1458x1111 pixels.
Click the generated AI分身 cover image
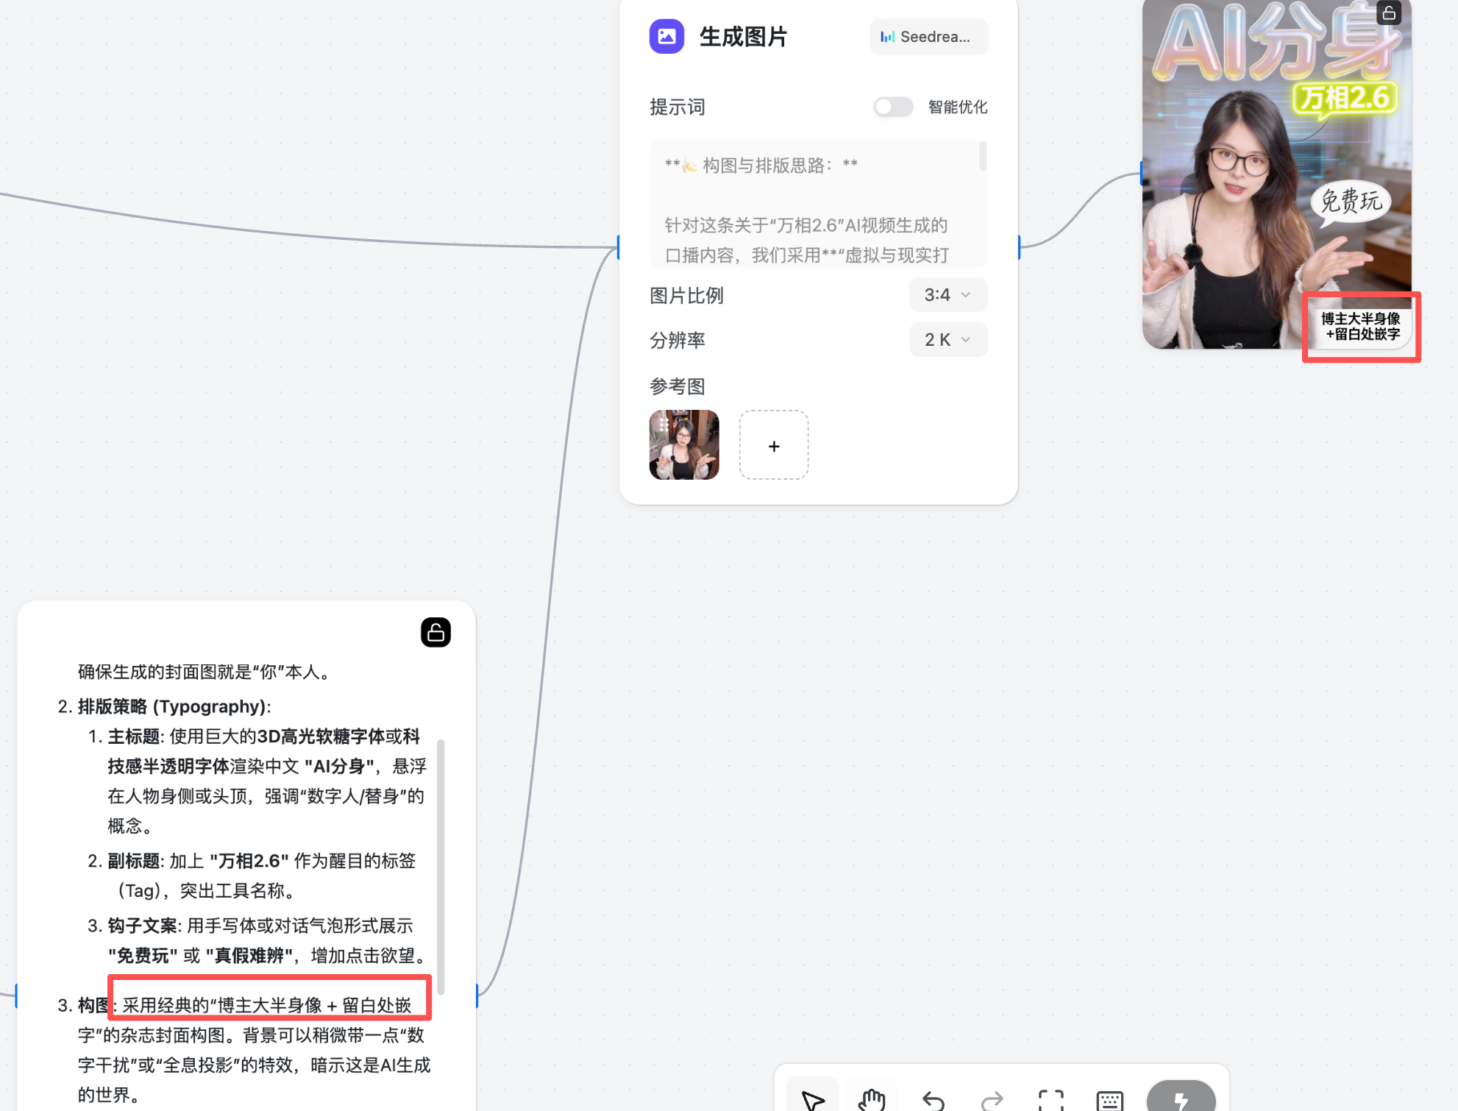pos(1251,184)
